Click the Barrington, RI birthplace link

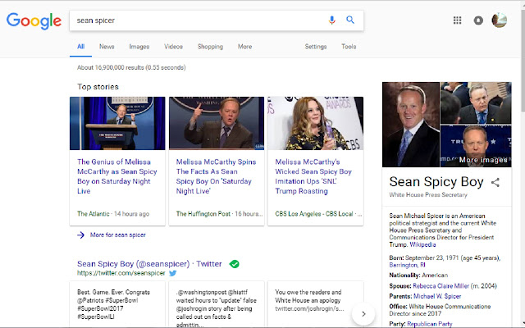pos(407,265)
